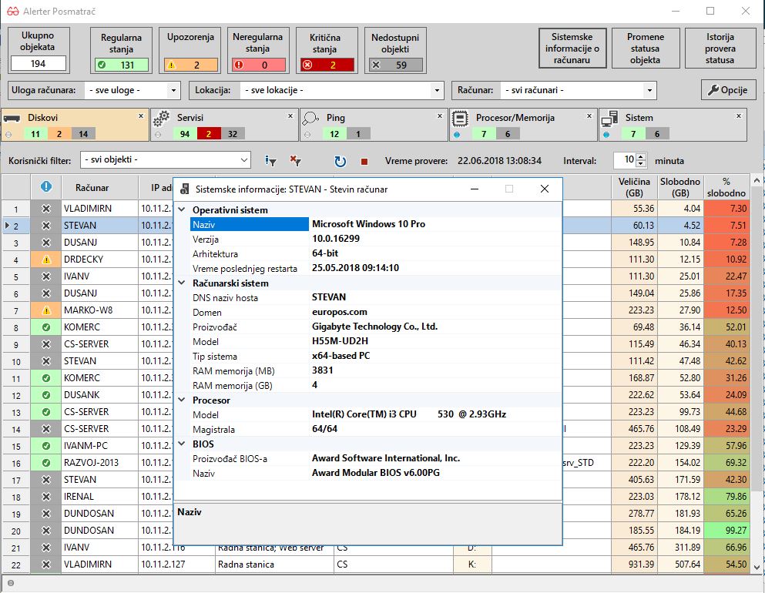Switch to the Ping tab
This screenshot has width=765, height=593.
374,125
